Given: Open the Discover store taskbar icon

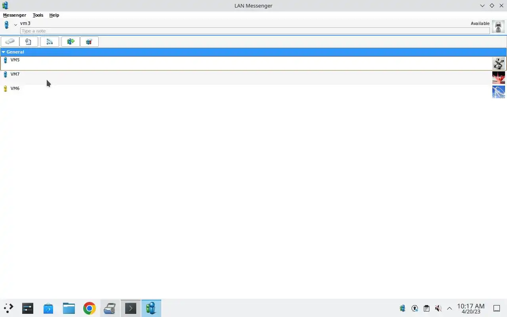Looking at the screenshot, I should click(48, 308).
